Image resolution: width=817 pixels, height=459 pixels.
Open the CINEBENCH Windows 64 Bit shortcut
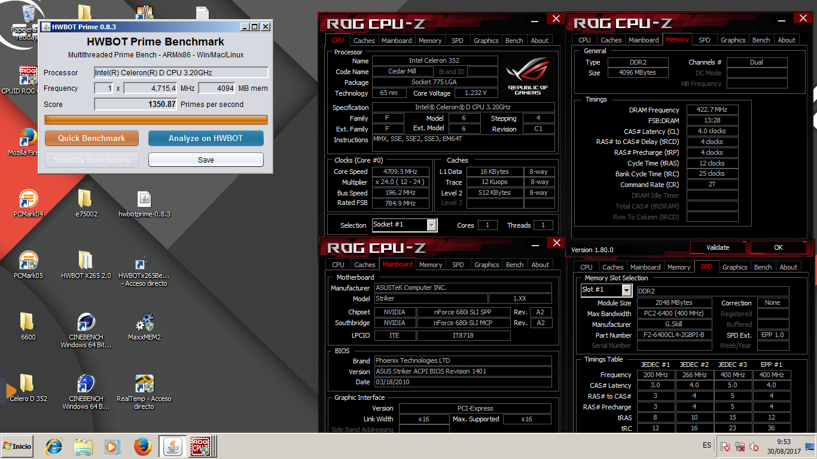coord(86,331)
